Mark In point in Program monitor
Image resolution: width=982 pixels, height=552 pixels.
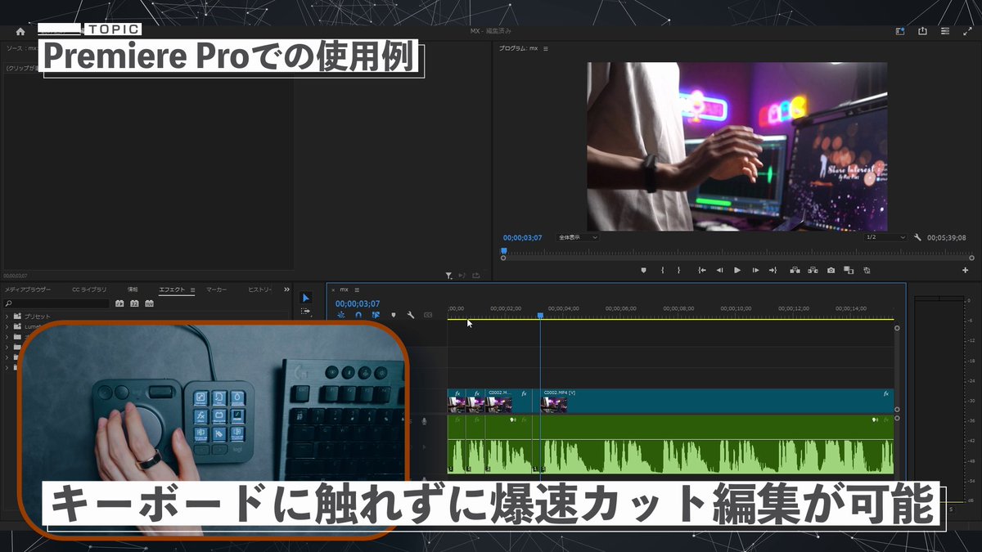point(662,270)
